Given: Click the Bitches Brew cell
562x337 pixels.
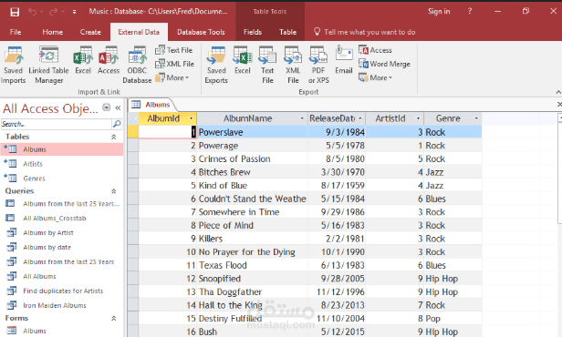Looking at the screenshot, I should point(253,172).
